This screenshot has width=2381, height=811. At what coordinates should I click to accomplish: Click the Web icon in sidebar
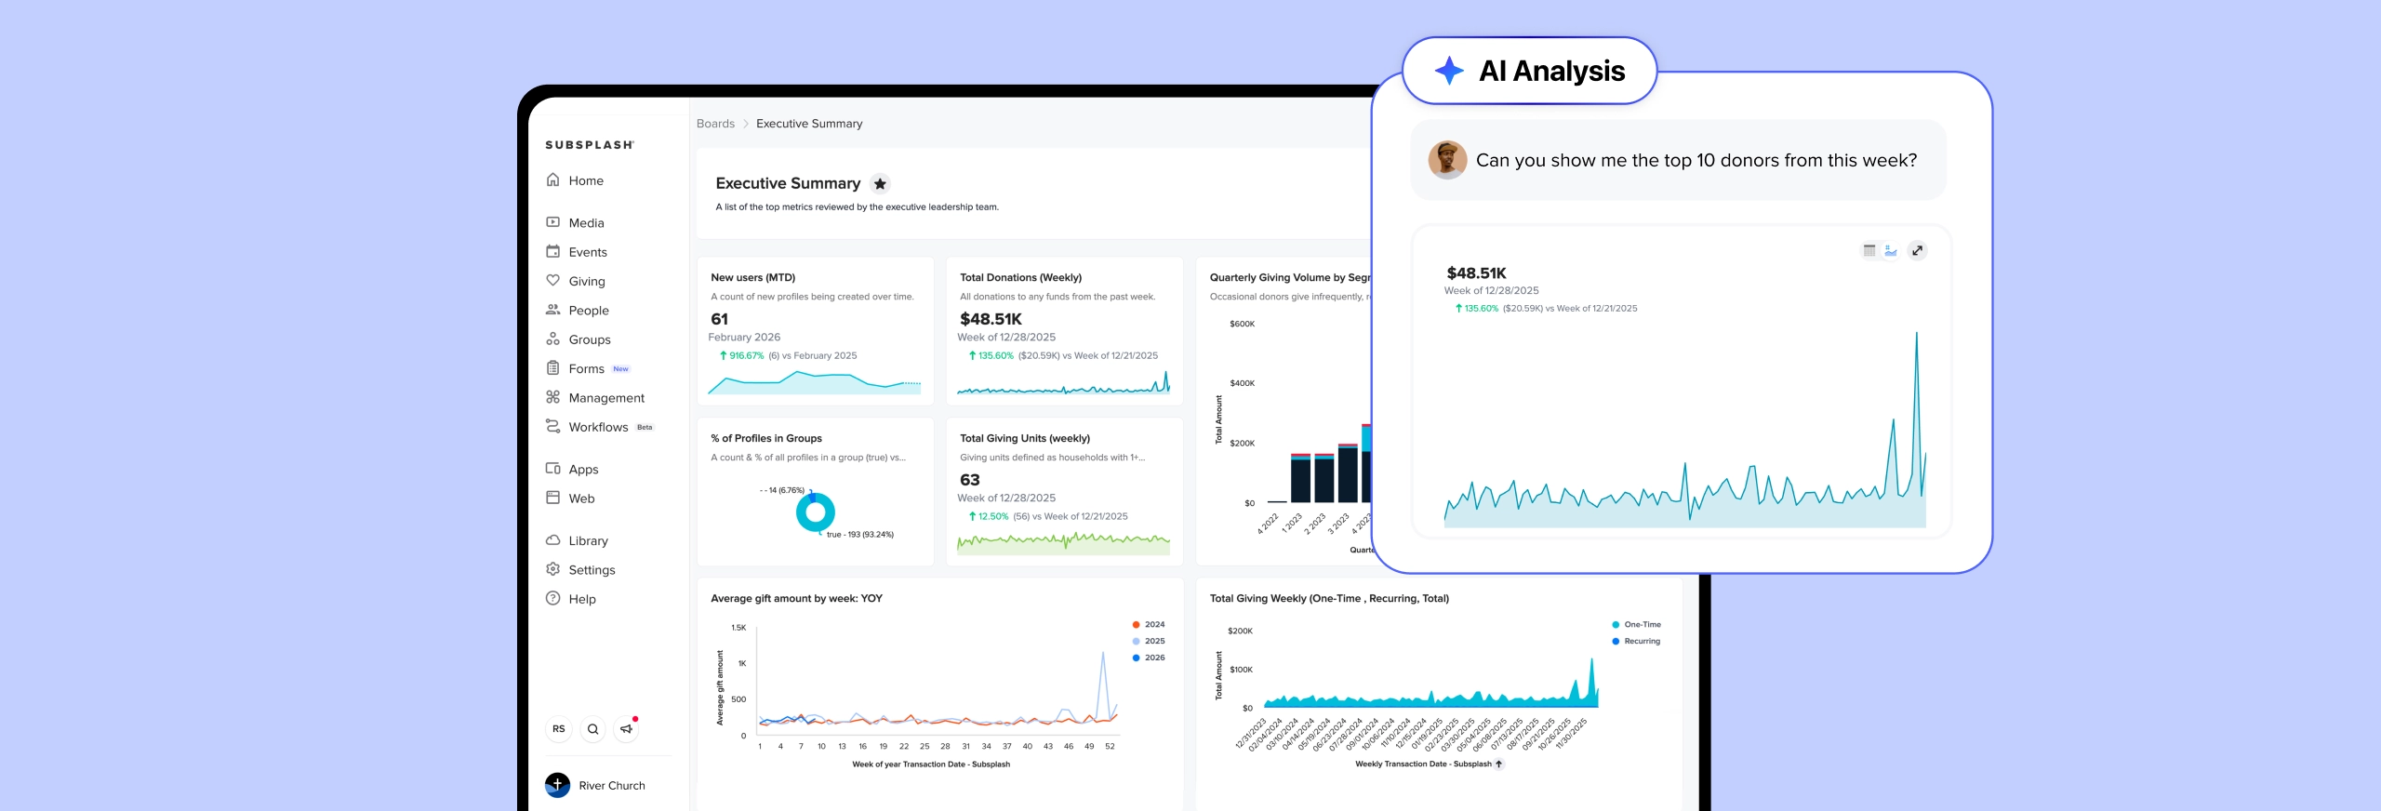(x=552, y=498)
